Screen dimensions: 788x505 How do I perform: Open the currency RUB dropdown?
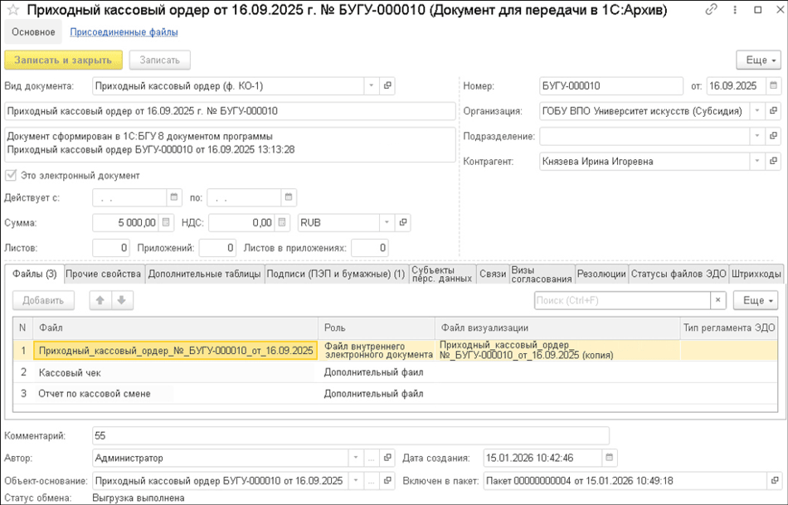(x=386, y=222)
